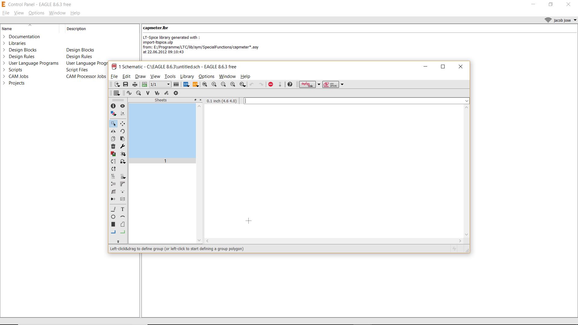This screenshot has width=578, height=325.
Task: Click the red Stop command button
Action: (271, 85)
